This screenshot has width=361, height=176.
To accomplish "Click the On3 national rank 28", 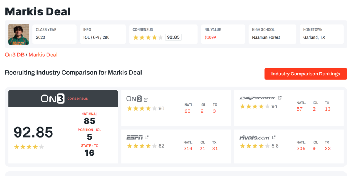I will click(187, 111).
